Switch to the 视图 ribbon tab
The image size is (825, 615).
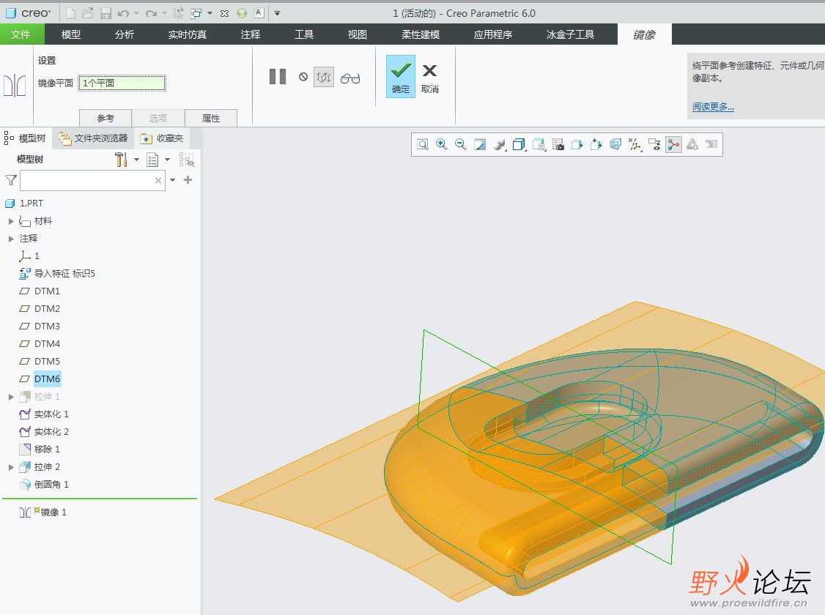click(x=358, y=34)
